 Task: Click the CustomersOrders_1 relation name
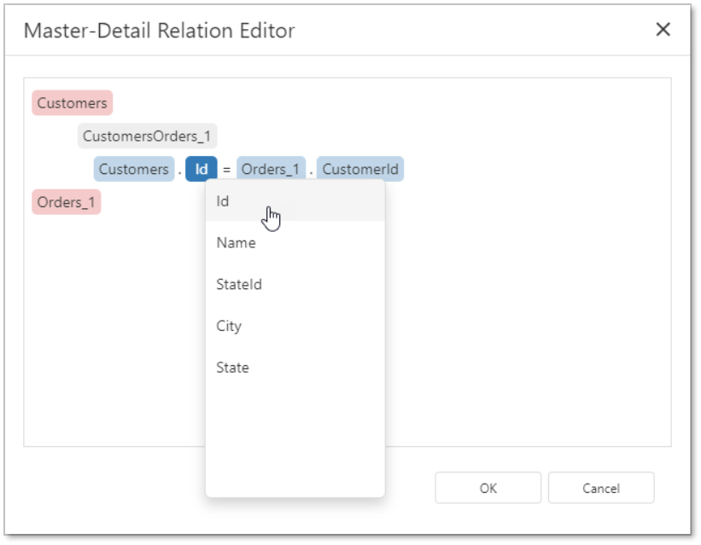coord(148,136)
